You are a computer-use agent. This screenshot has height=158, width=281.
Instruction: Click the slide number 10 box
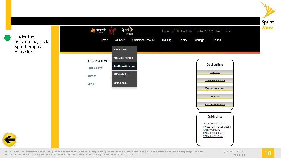(268, 153)
